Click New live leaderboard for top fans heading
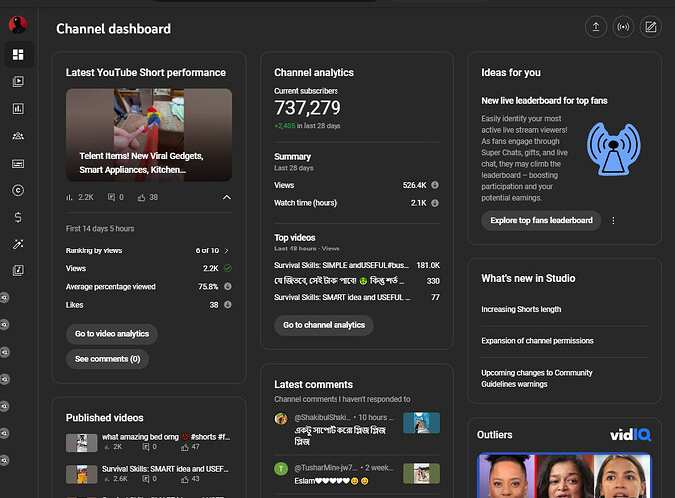This screenshot has width=675, height=498. pos(544,100)
